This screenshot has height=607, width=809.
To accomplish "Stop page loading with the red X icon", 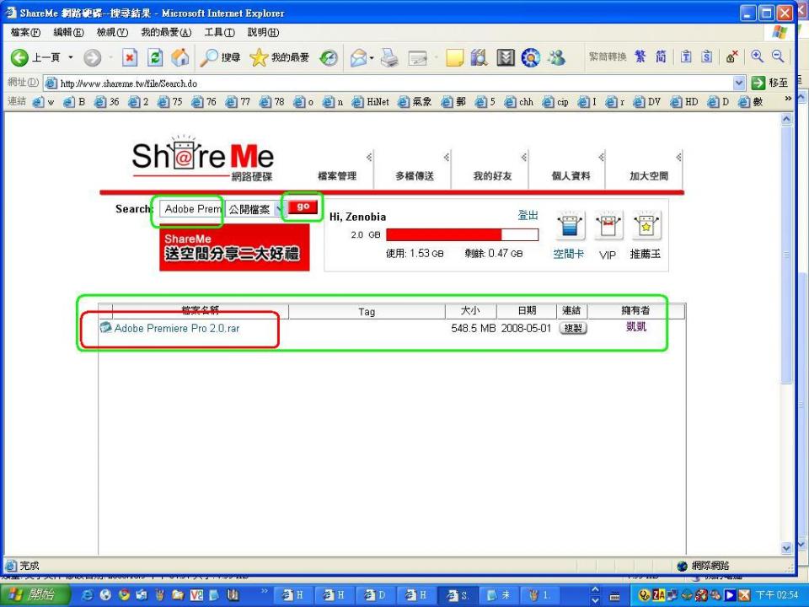I will (130, 57).
